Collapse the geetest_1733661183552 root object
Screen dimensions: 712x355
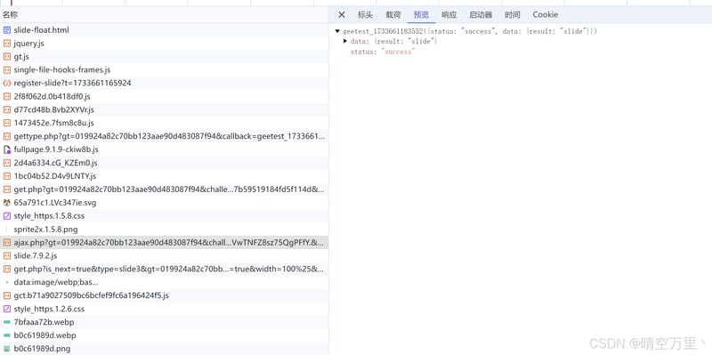pyautogui.click(x=337, y=31)
